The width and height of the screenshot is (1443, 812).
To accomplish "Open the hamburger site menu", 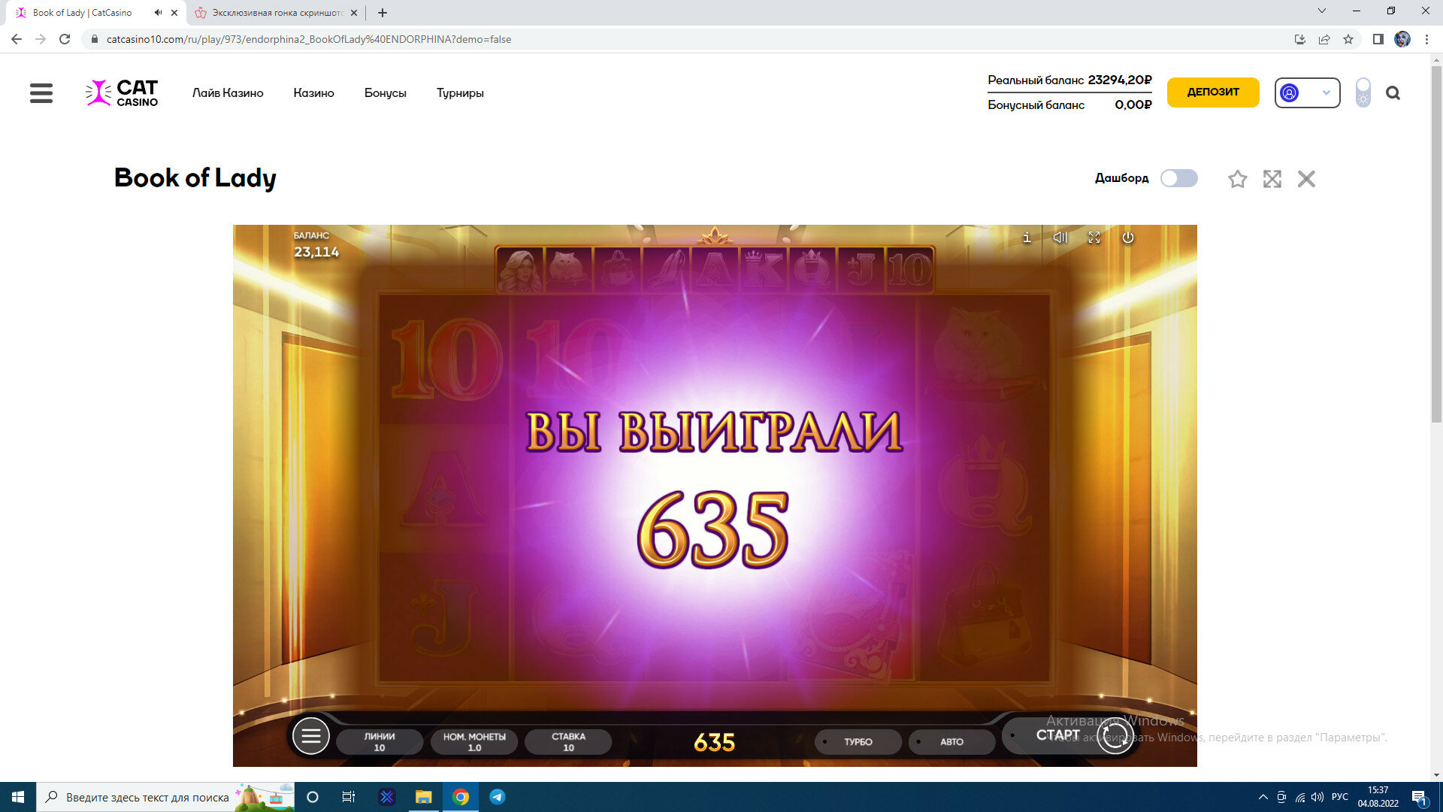I will [x=41, y=93].
